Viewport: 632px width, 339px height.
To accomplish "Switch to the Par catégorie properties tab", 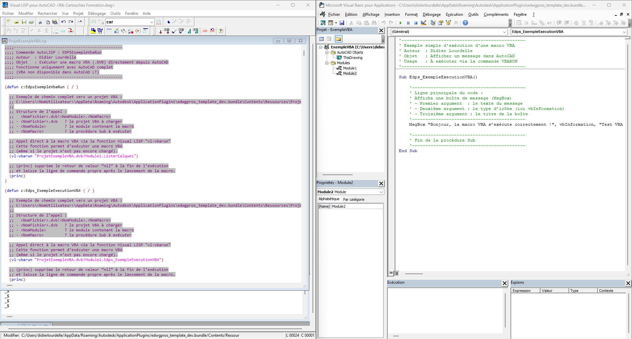I will pyautogui.click(x=353, y=199).
